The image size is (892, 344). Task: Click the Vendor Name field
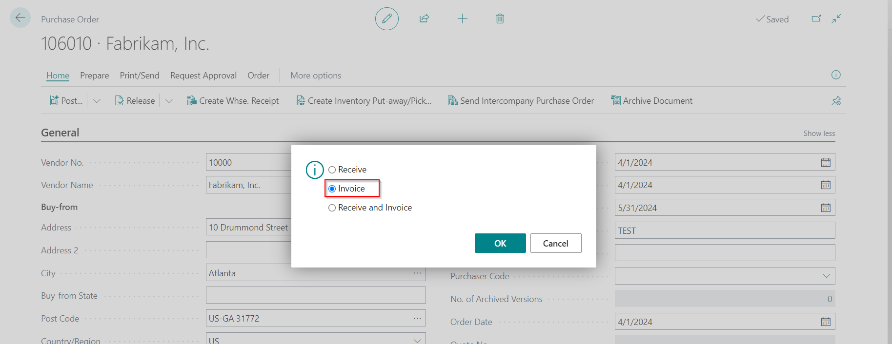pyautogui.click(x=249, y=185)
